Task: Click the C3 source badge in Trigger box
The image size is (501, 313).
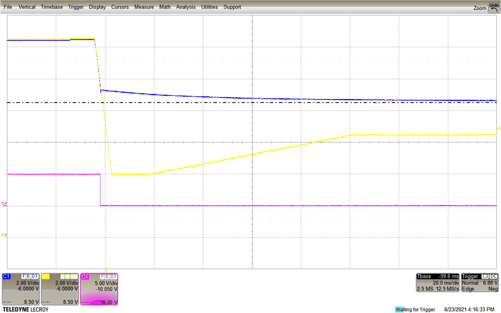Action: tap(485, 276)
